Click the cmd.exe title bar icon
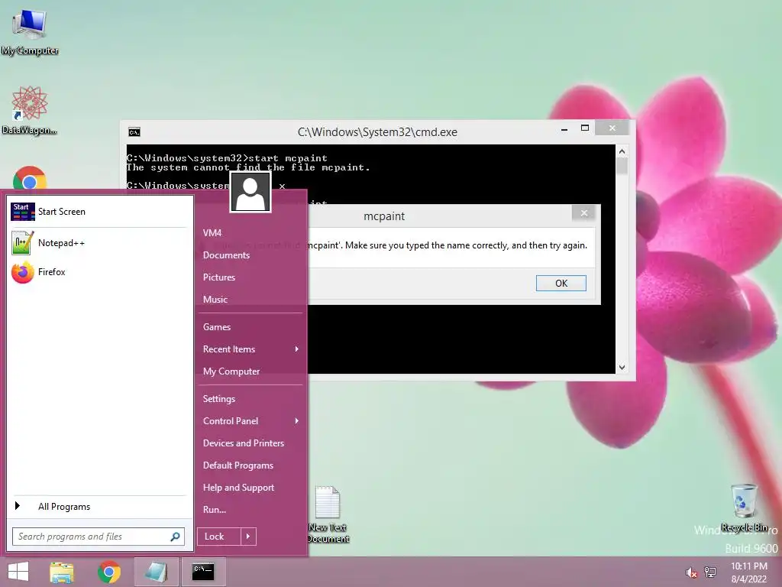This screenshot has height=587, width=782. coord(134,131)
